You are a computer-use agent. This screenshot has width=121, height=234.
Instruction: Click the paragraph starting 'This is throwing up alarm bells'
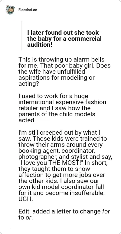point(64,72)
